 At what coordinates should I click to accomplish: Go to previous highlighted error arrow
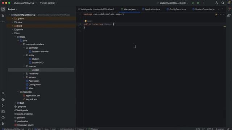(x=221, y=14)
